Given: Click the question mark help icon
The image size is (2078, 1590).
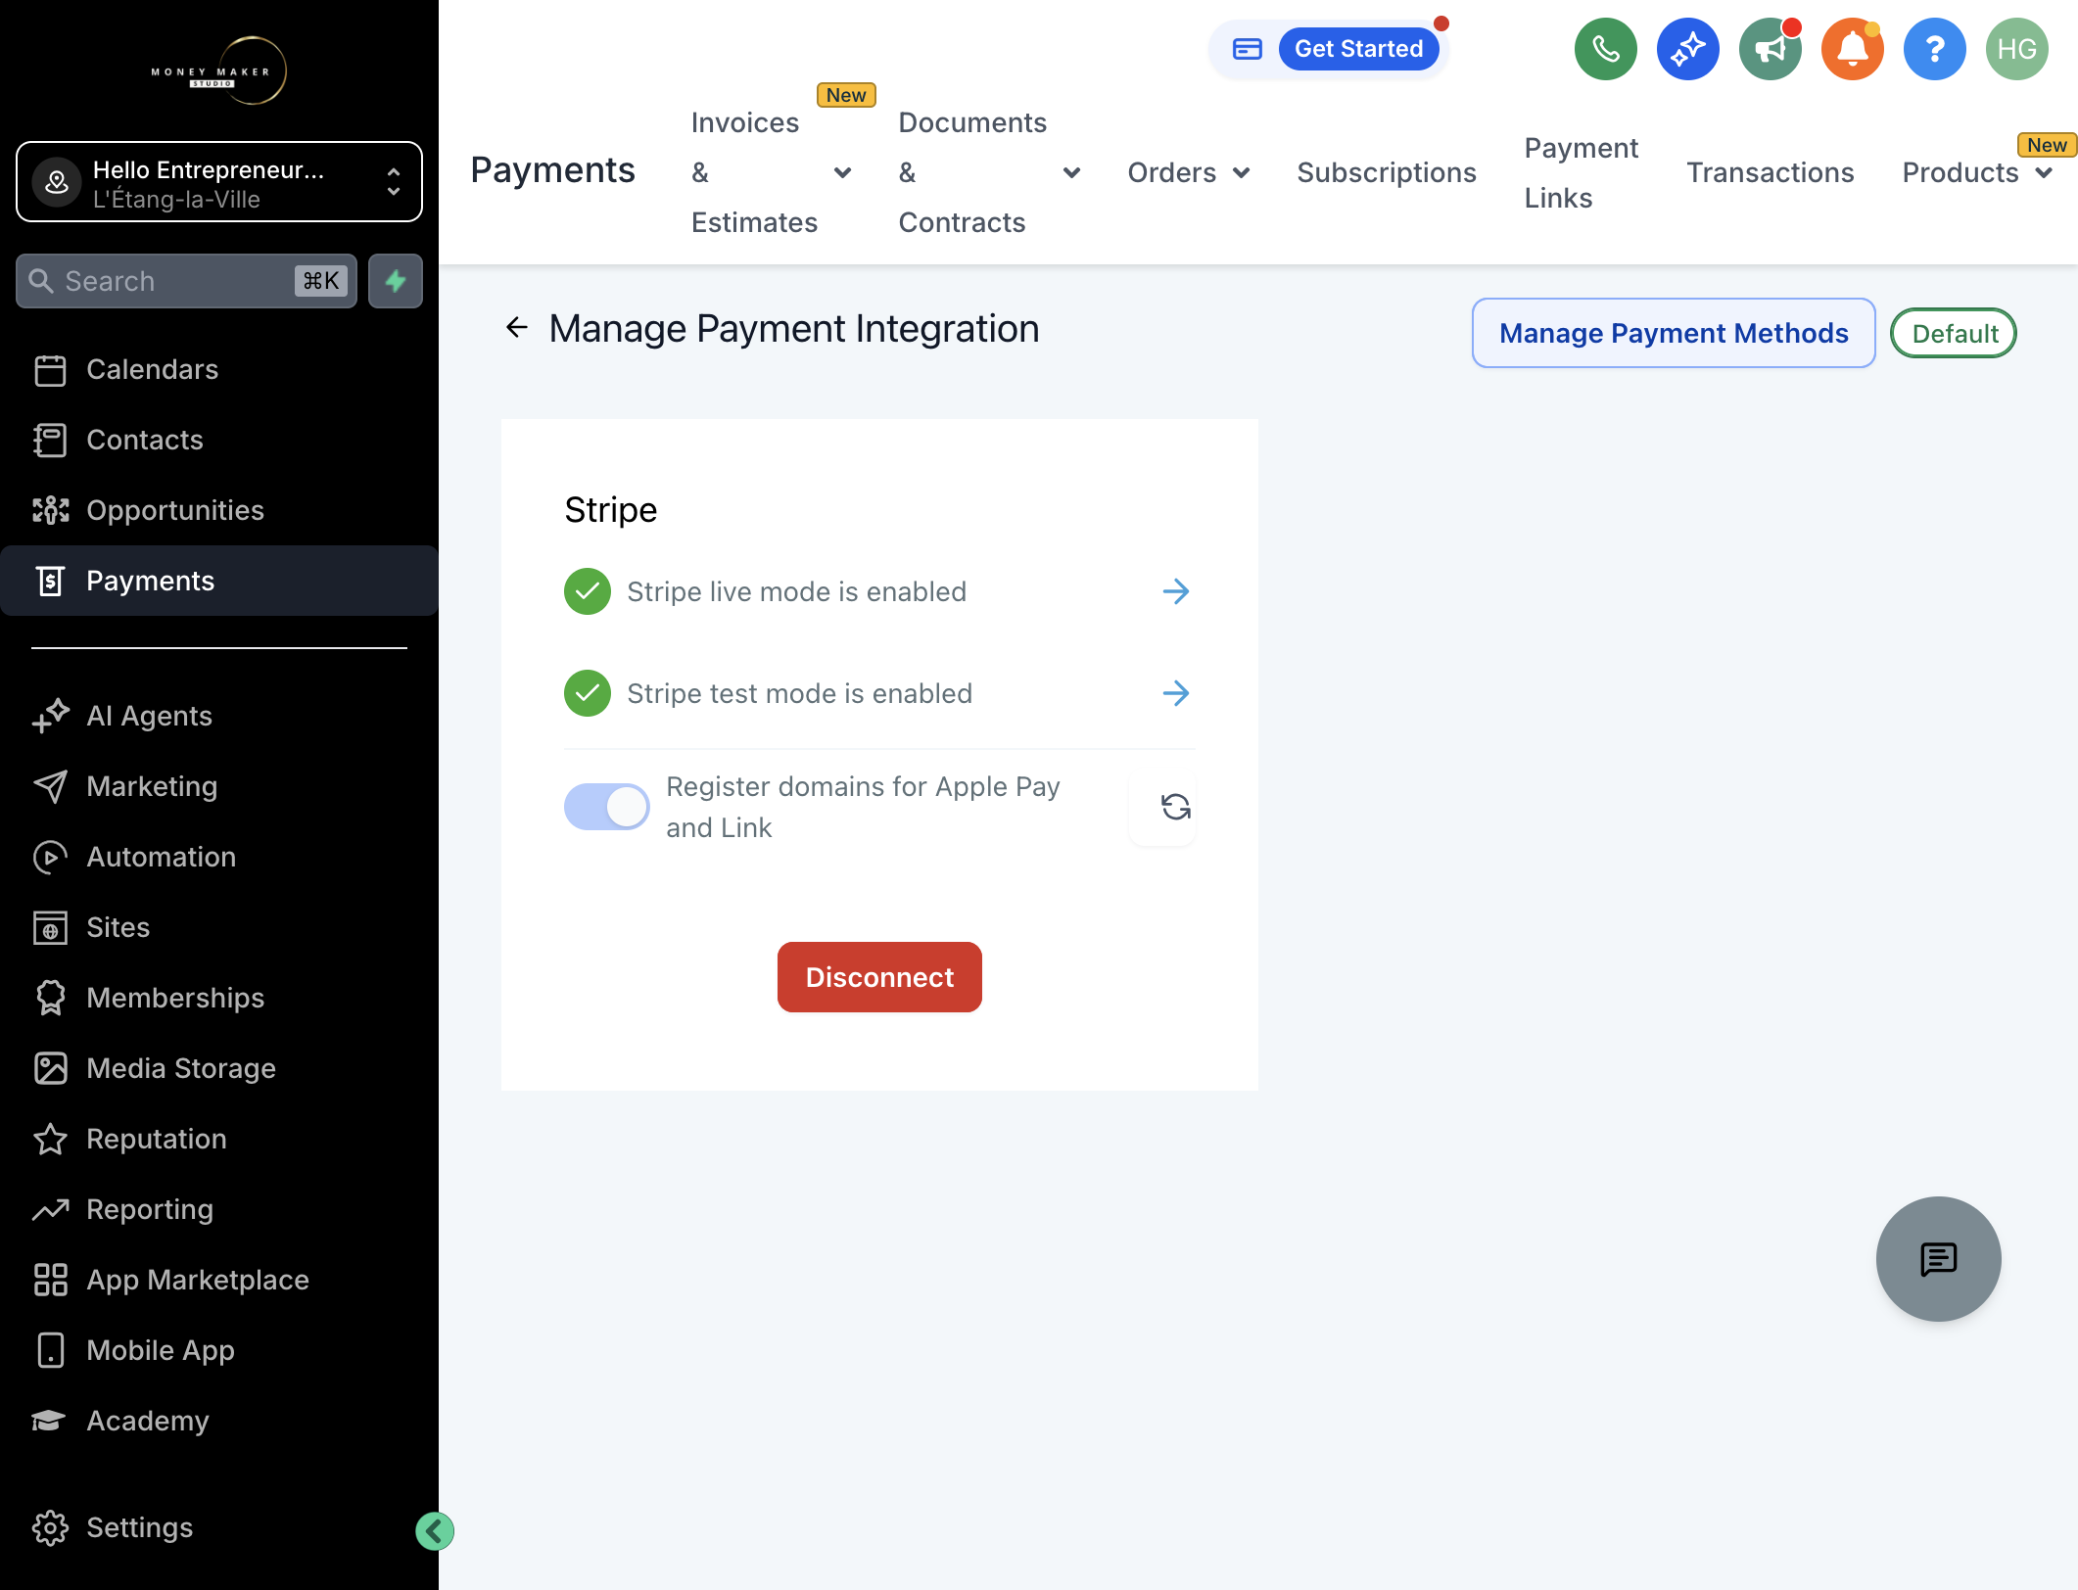Looking at the screenshot, I should tap(1934, 49).
